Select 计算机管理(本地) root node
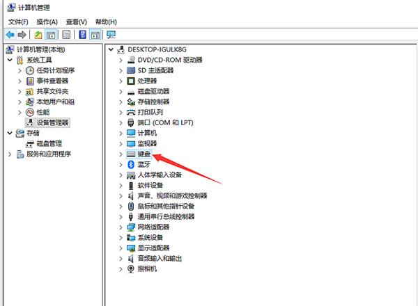Screen dimensions: 418x306 [x=40, y=49]
